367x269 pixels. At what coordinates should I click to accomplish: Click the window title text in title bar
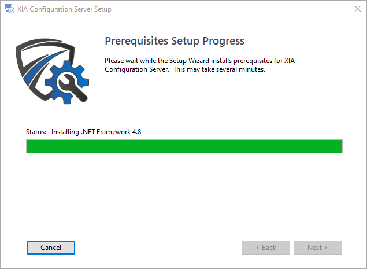coord(64,9)
